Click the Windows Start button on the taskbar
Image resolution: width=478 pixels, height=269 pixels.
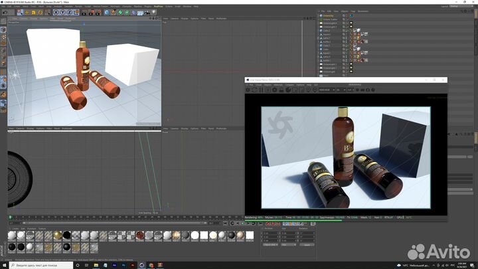tap(3, 264)
